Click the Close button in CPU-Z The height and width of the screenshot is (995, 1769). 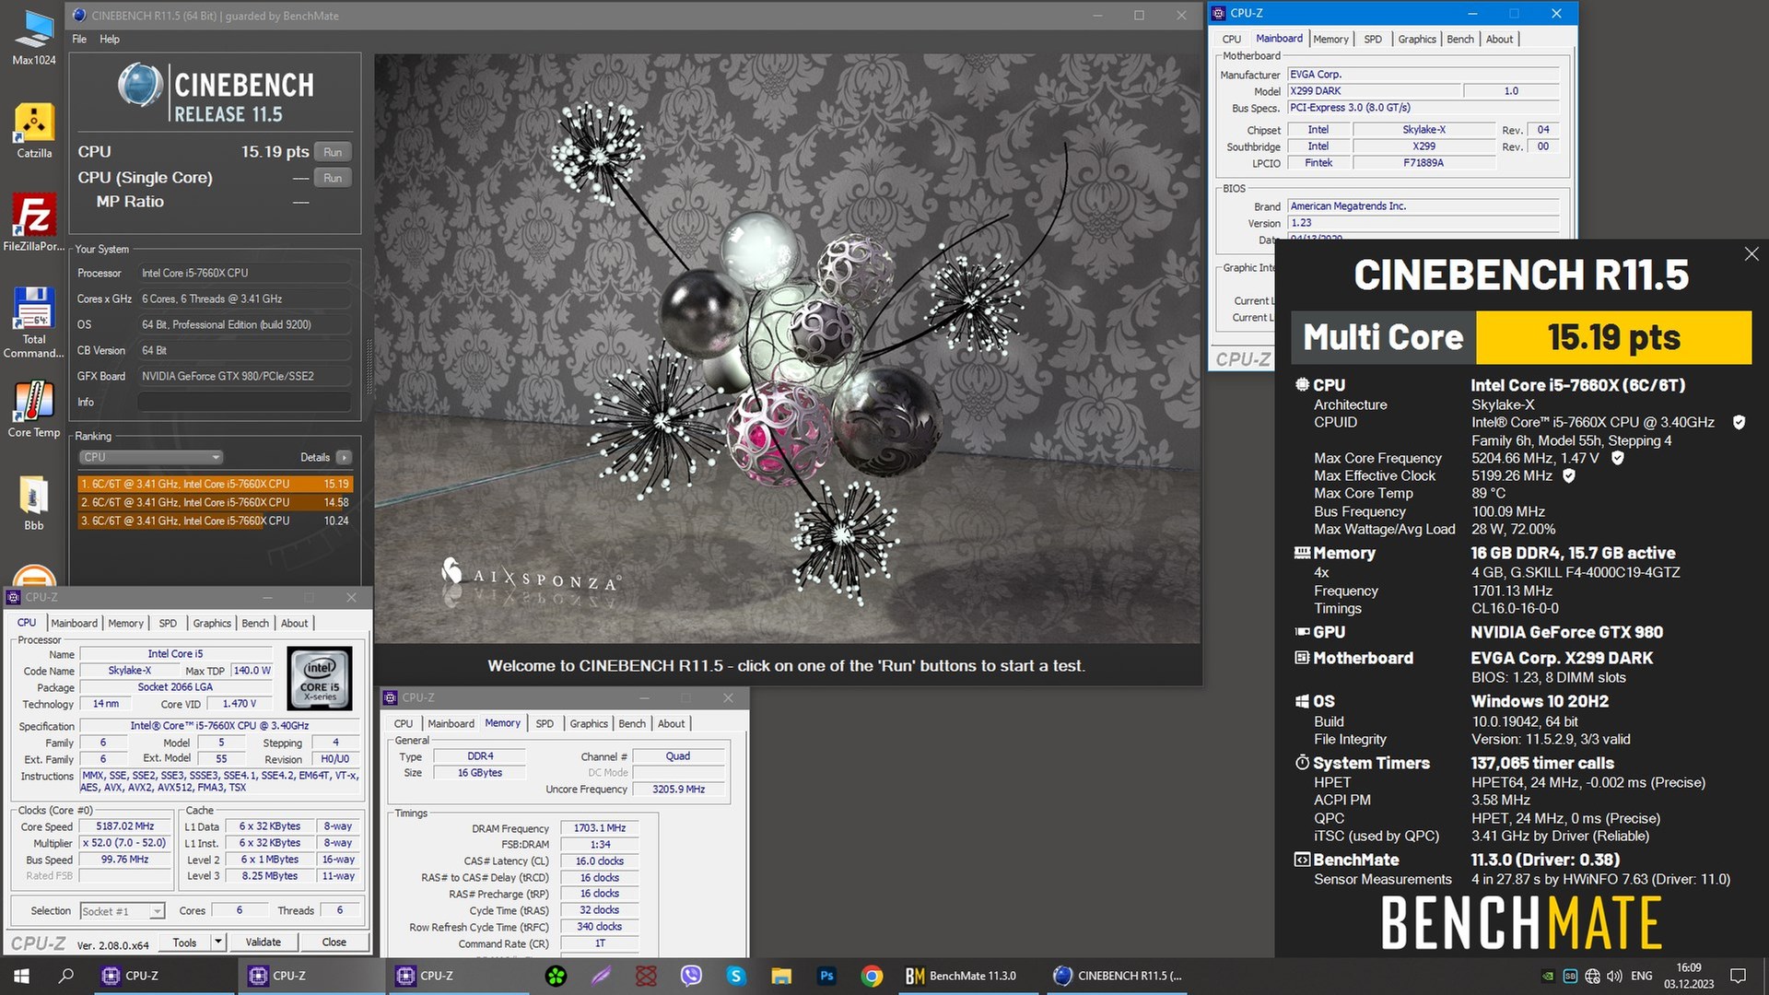coord(334,942)
